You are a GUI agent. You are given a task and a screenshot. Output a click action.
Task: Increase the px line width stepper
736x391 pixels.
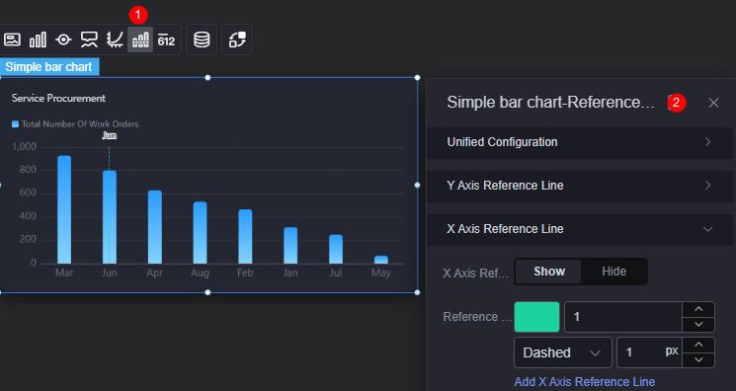coord(698,345)
